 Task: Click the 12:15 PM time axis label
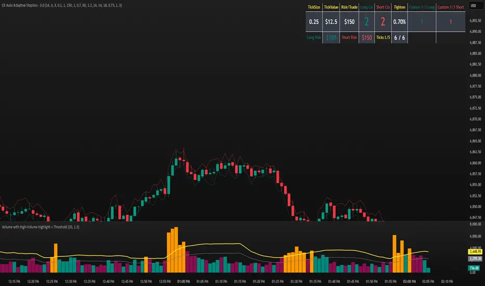pos(14,282)
